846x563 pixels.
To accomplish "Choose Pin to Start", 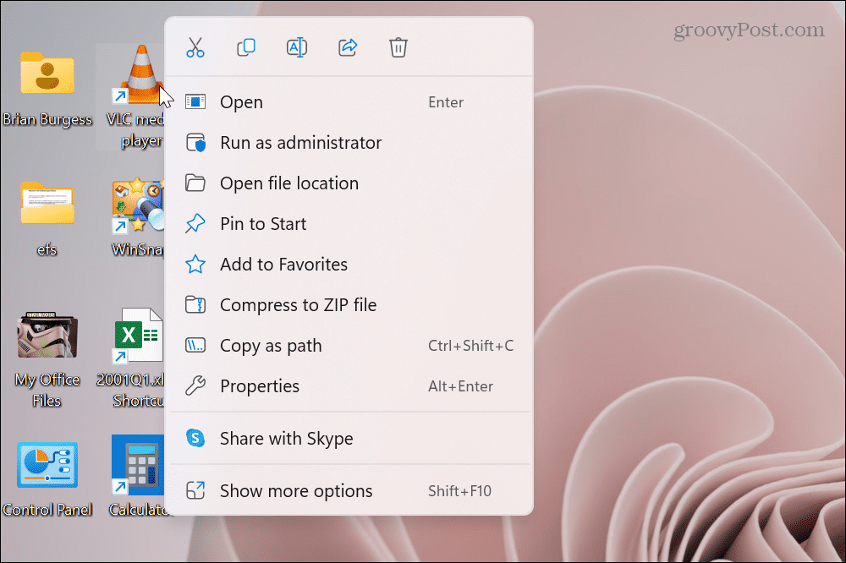I will click(x=349, y=224).
